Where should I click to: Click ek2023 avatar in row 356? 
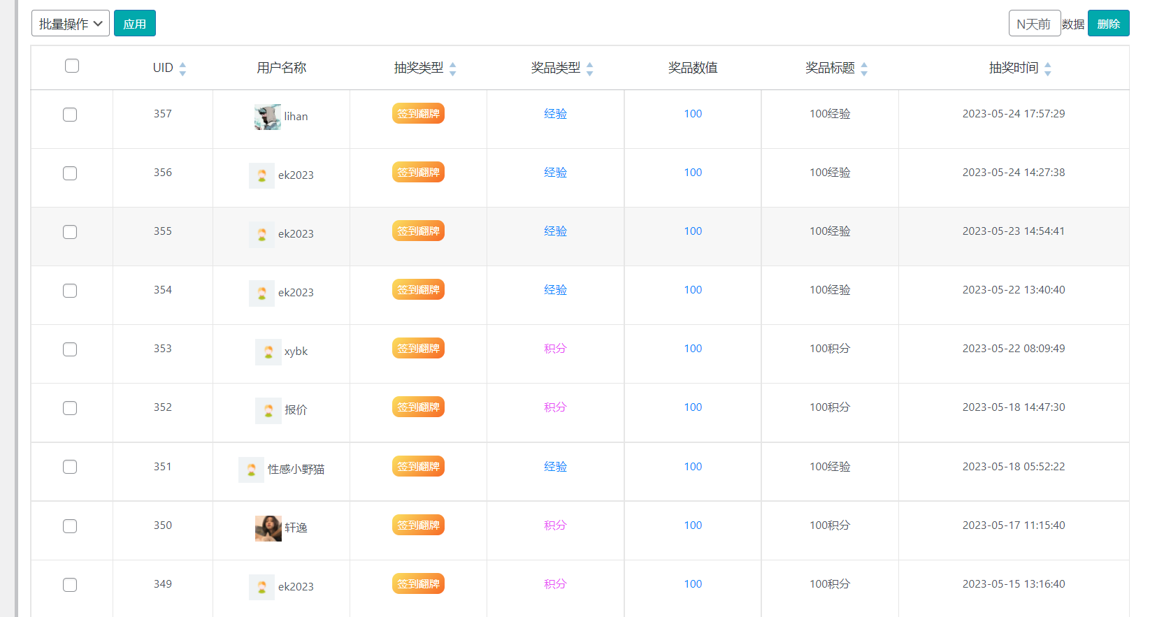click(261, 175)
